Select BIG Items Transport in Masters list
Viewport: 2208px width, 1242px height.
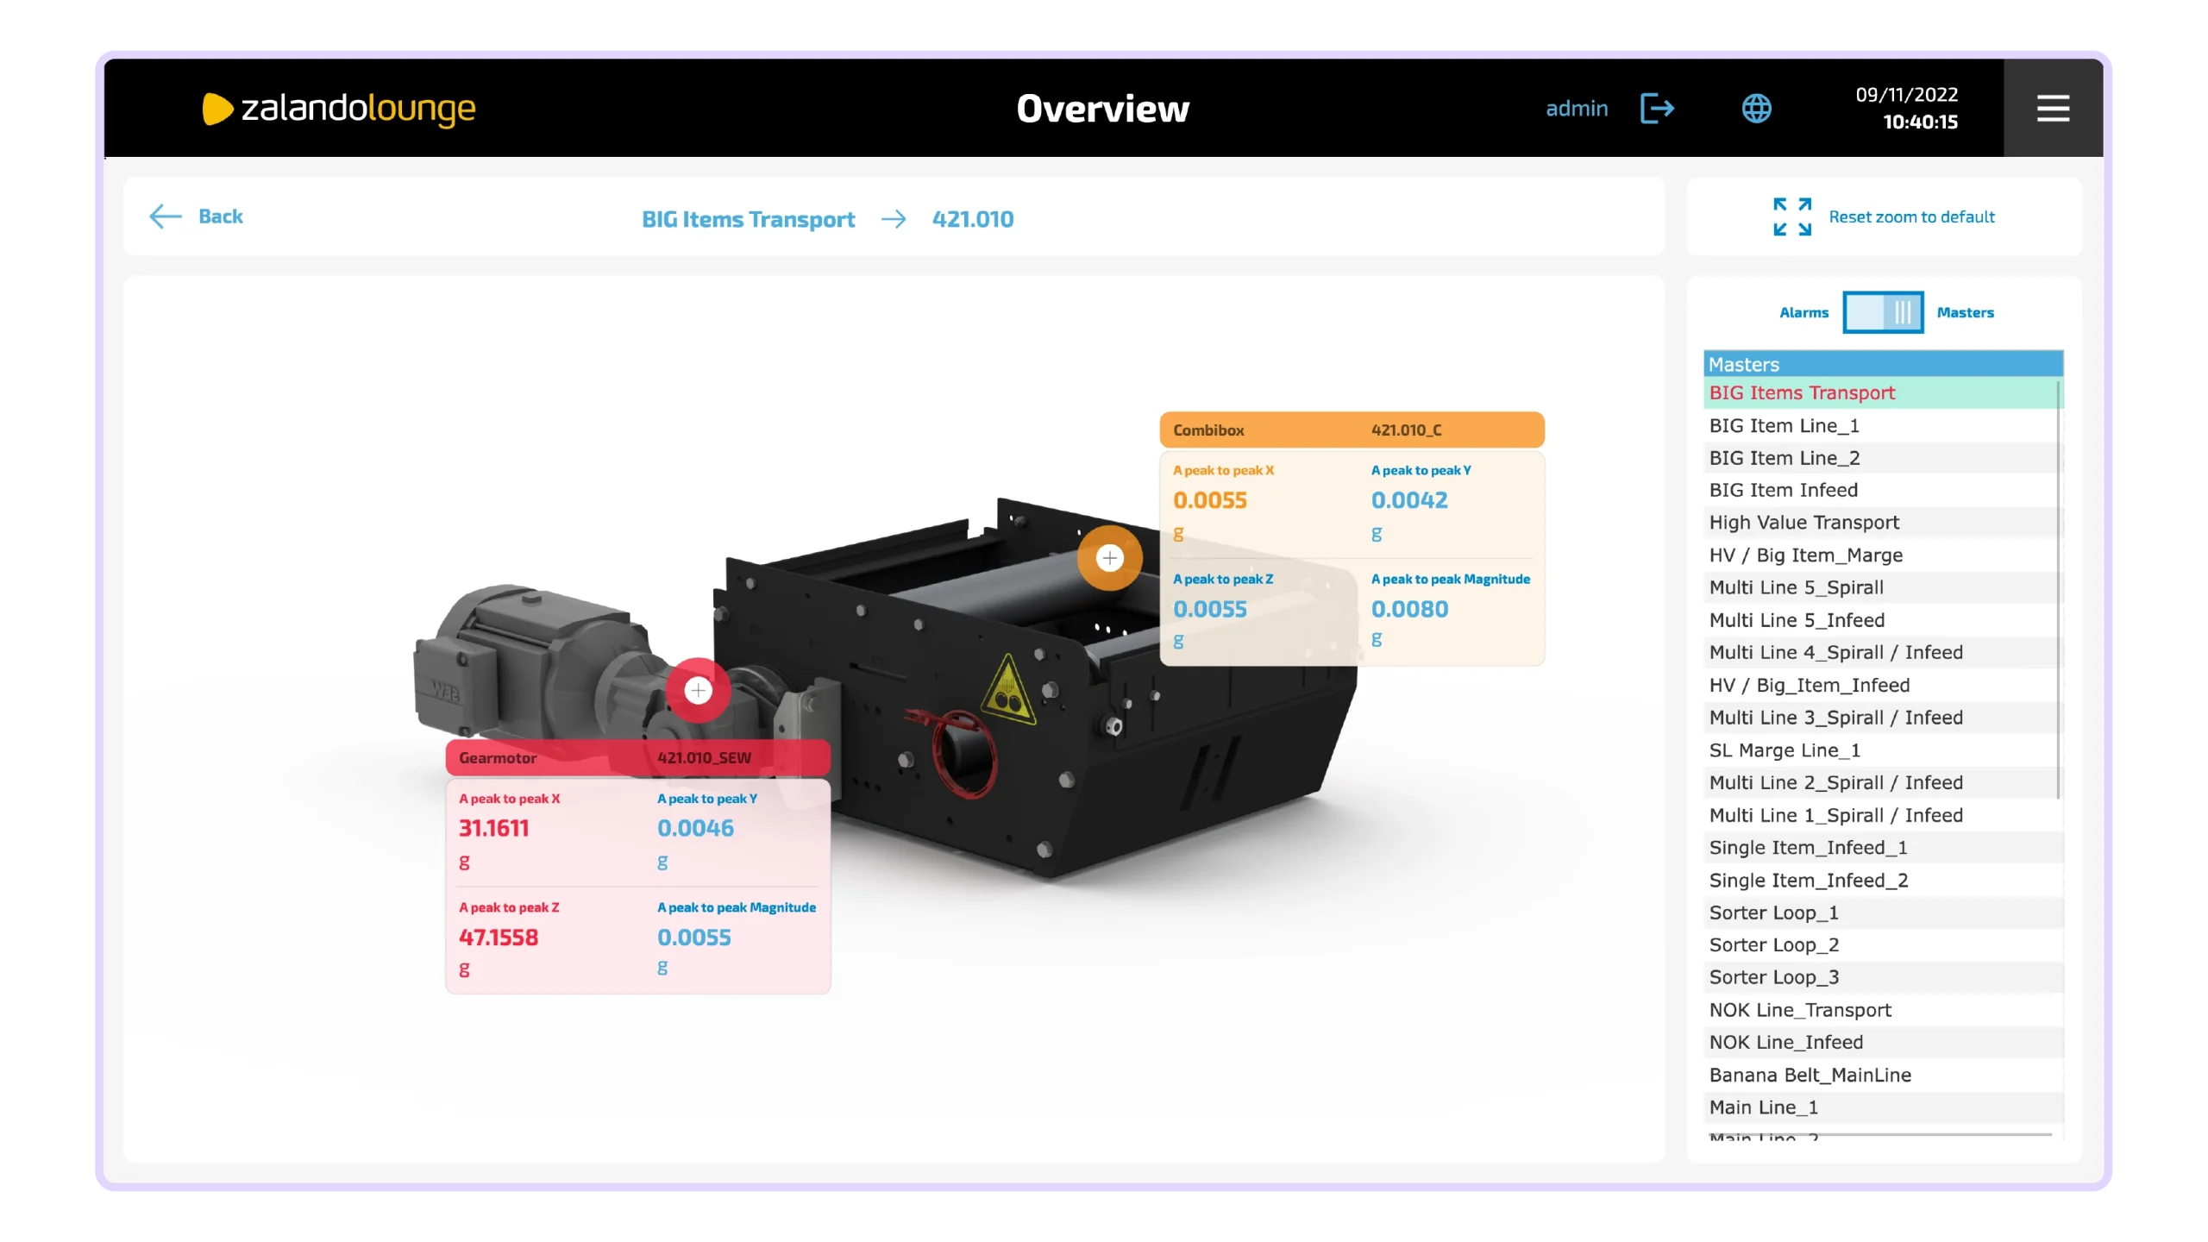(1881, 392)
